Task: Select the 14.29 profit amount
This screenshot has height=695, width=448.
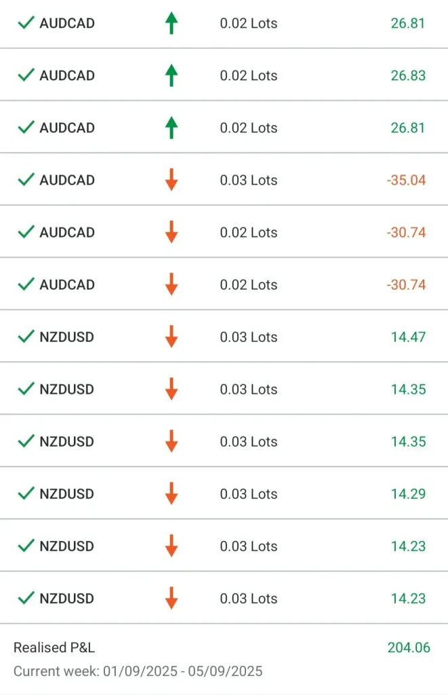Action: (408, 493)
